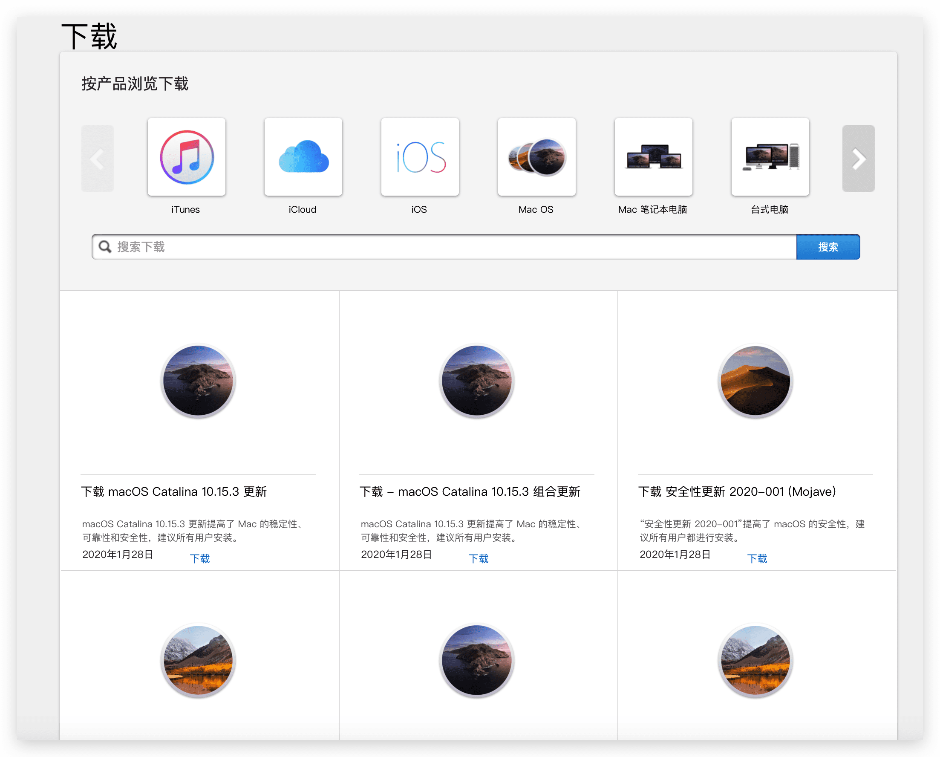
Task: Click the blue 搜索 button
Action: [828, 247]
